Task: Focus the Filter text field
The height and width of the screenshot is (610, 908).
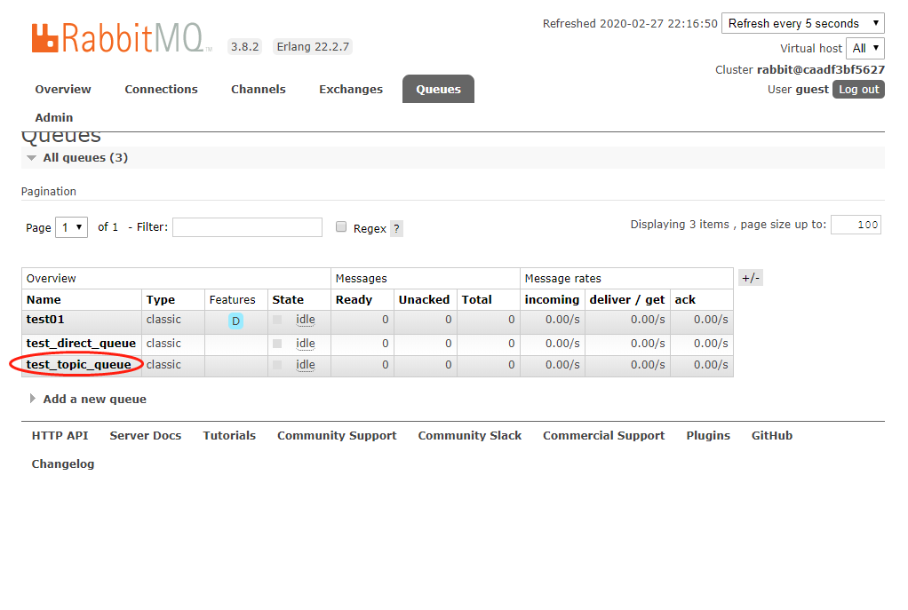Action: 247,227
